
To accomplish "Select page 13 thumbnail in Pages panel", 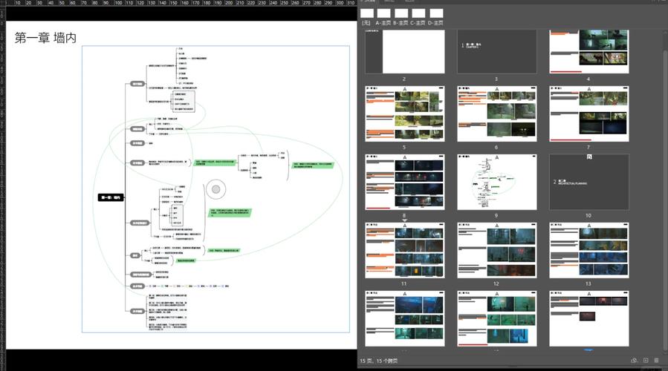I will point(588,249).
